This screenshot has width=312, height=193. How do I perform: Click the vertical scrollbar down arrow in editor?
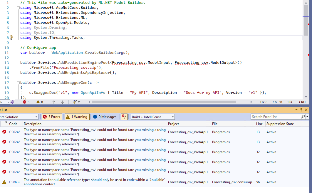tap(306, 97)
